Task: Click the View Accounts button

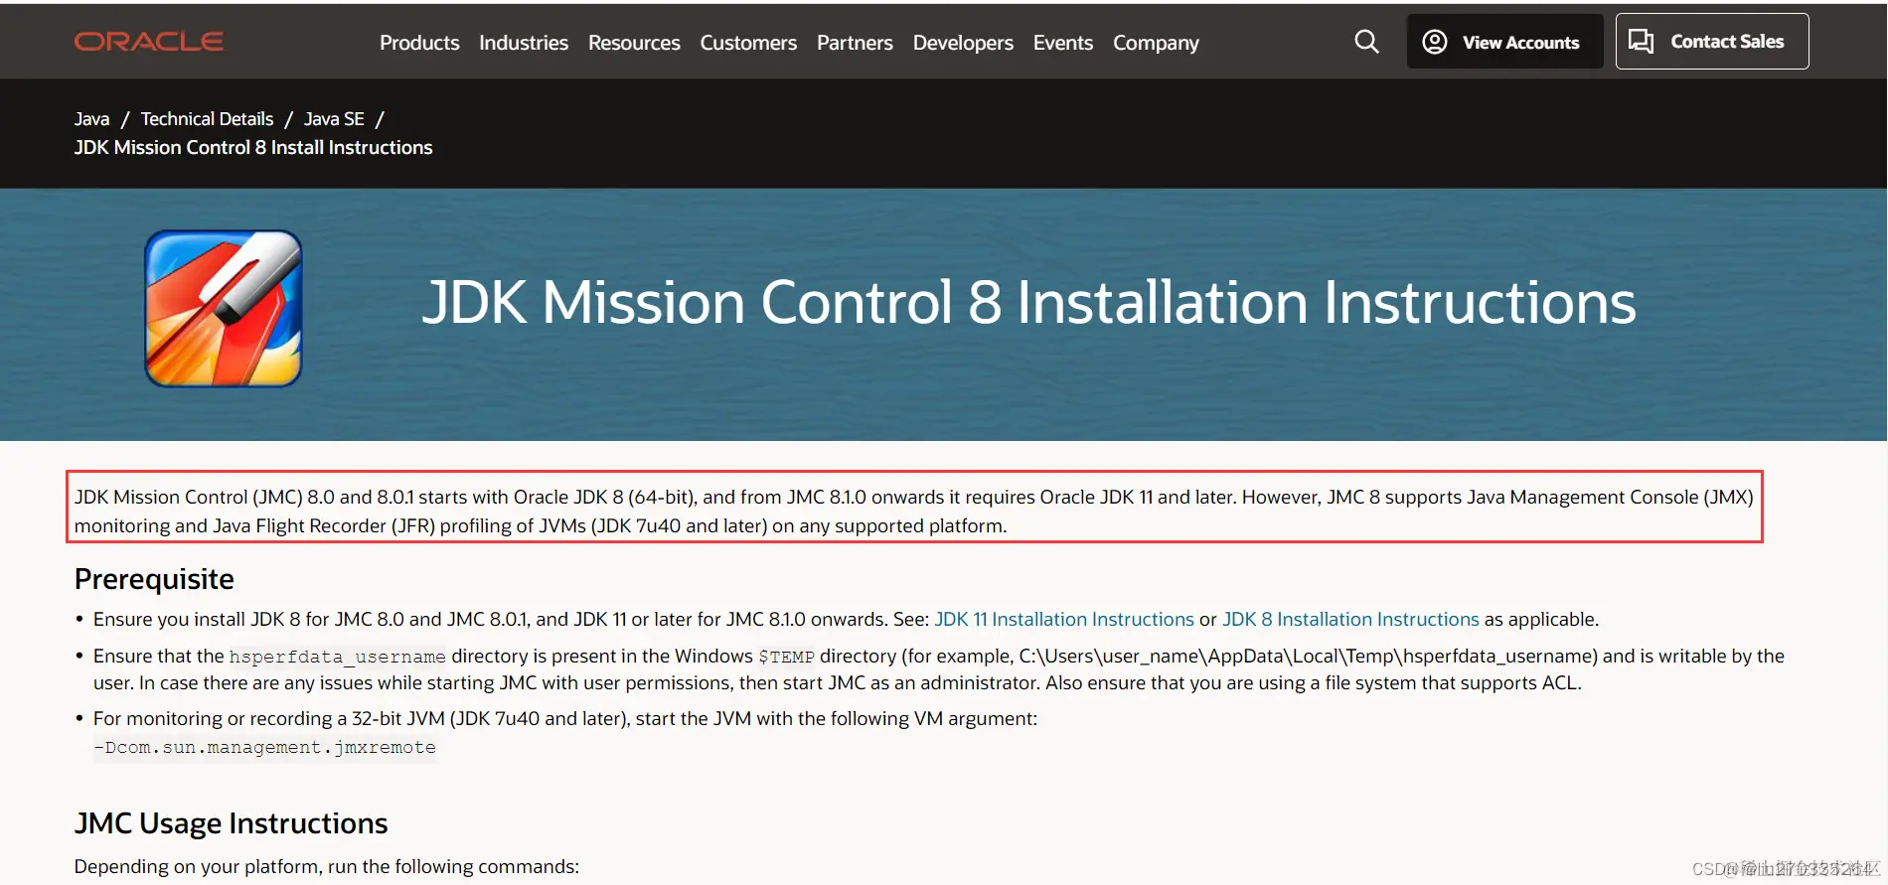Action: pyautogui.click(x=1504, y=42)
